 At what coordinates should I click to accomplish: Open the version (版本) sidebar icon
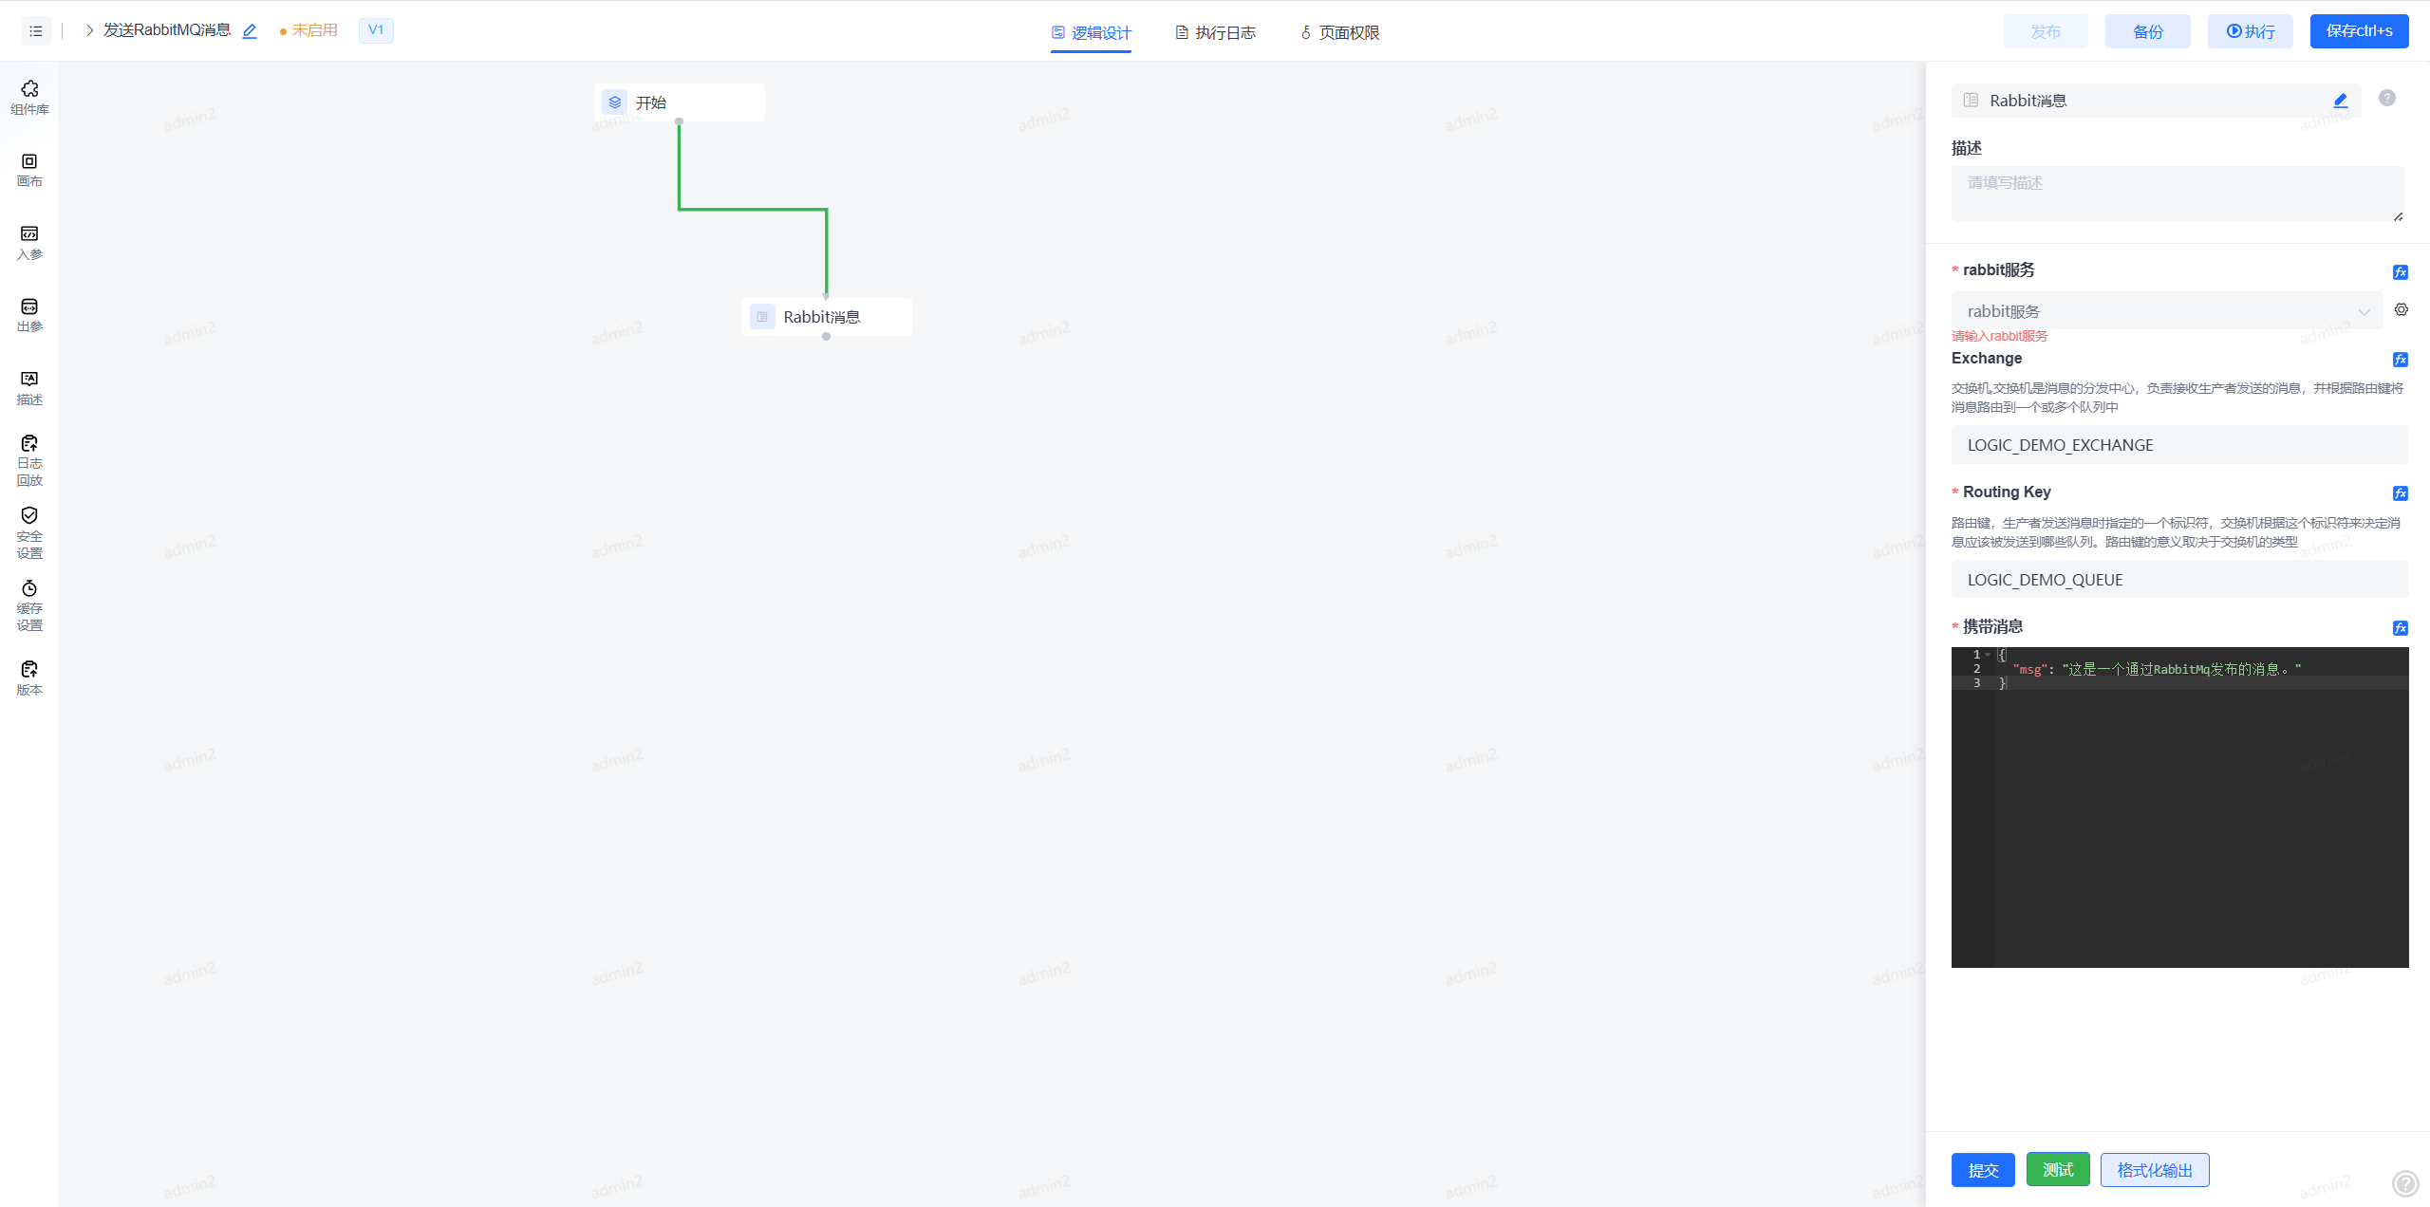tap(29, 678)
